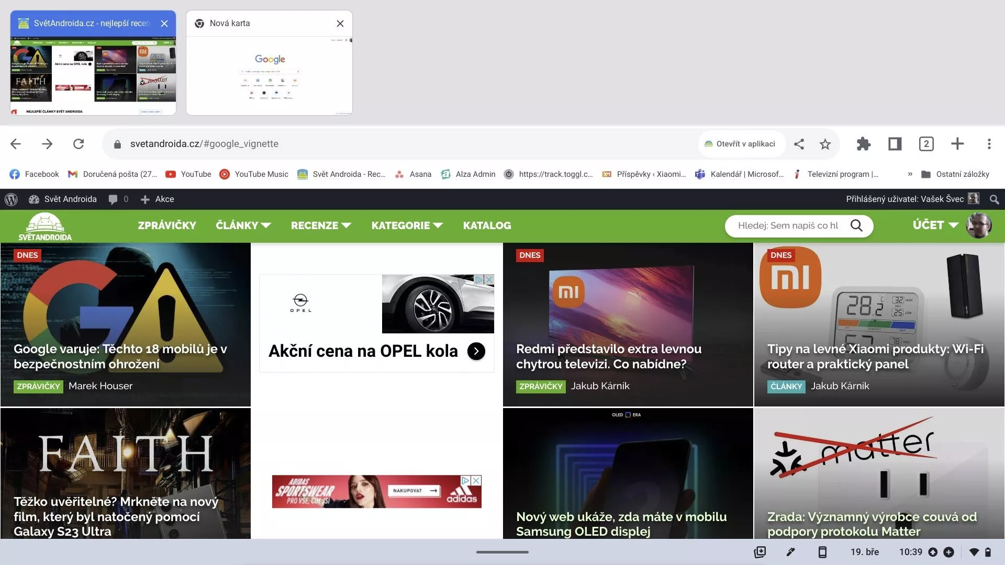Open the extensions puzzle icon
This screenshot has height=565, width=1005.
863,144
